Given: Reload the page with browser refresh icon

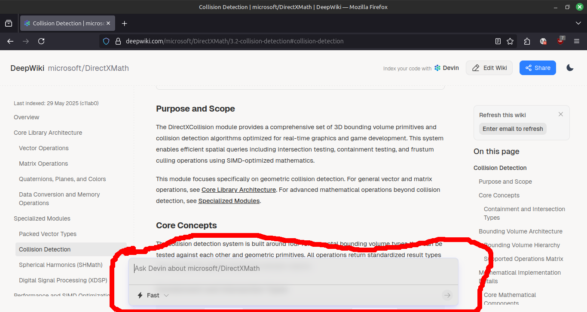Looking at the screenshot, I should click(41, 41).
